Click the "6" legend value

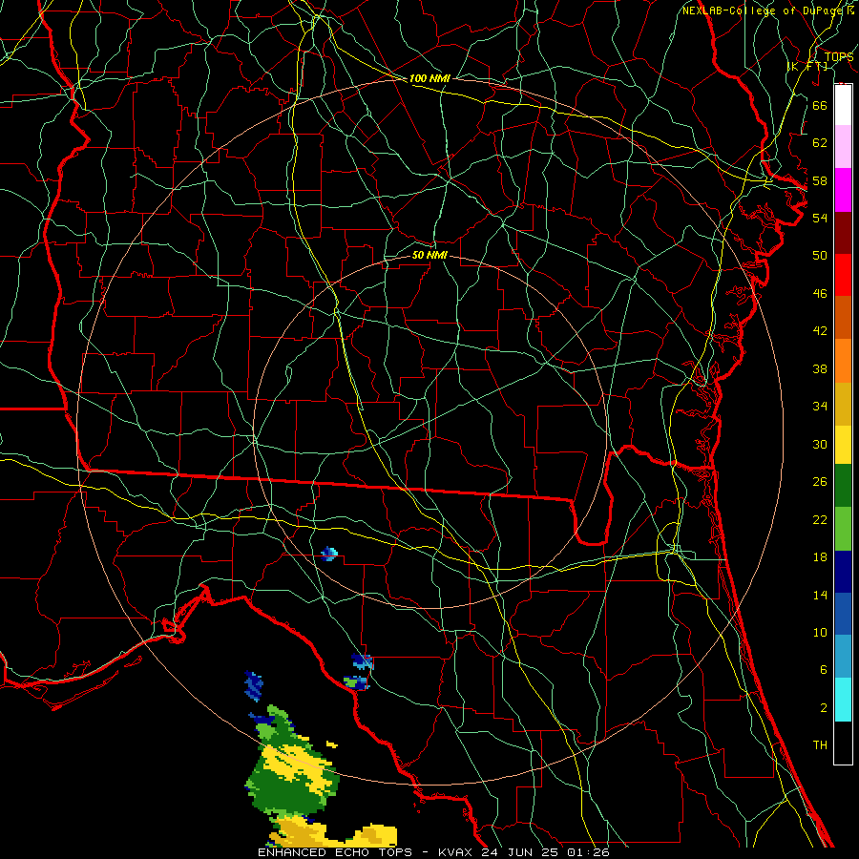coord(823,670)
